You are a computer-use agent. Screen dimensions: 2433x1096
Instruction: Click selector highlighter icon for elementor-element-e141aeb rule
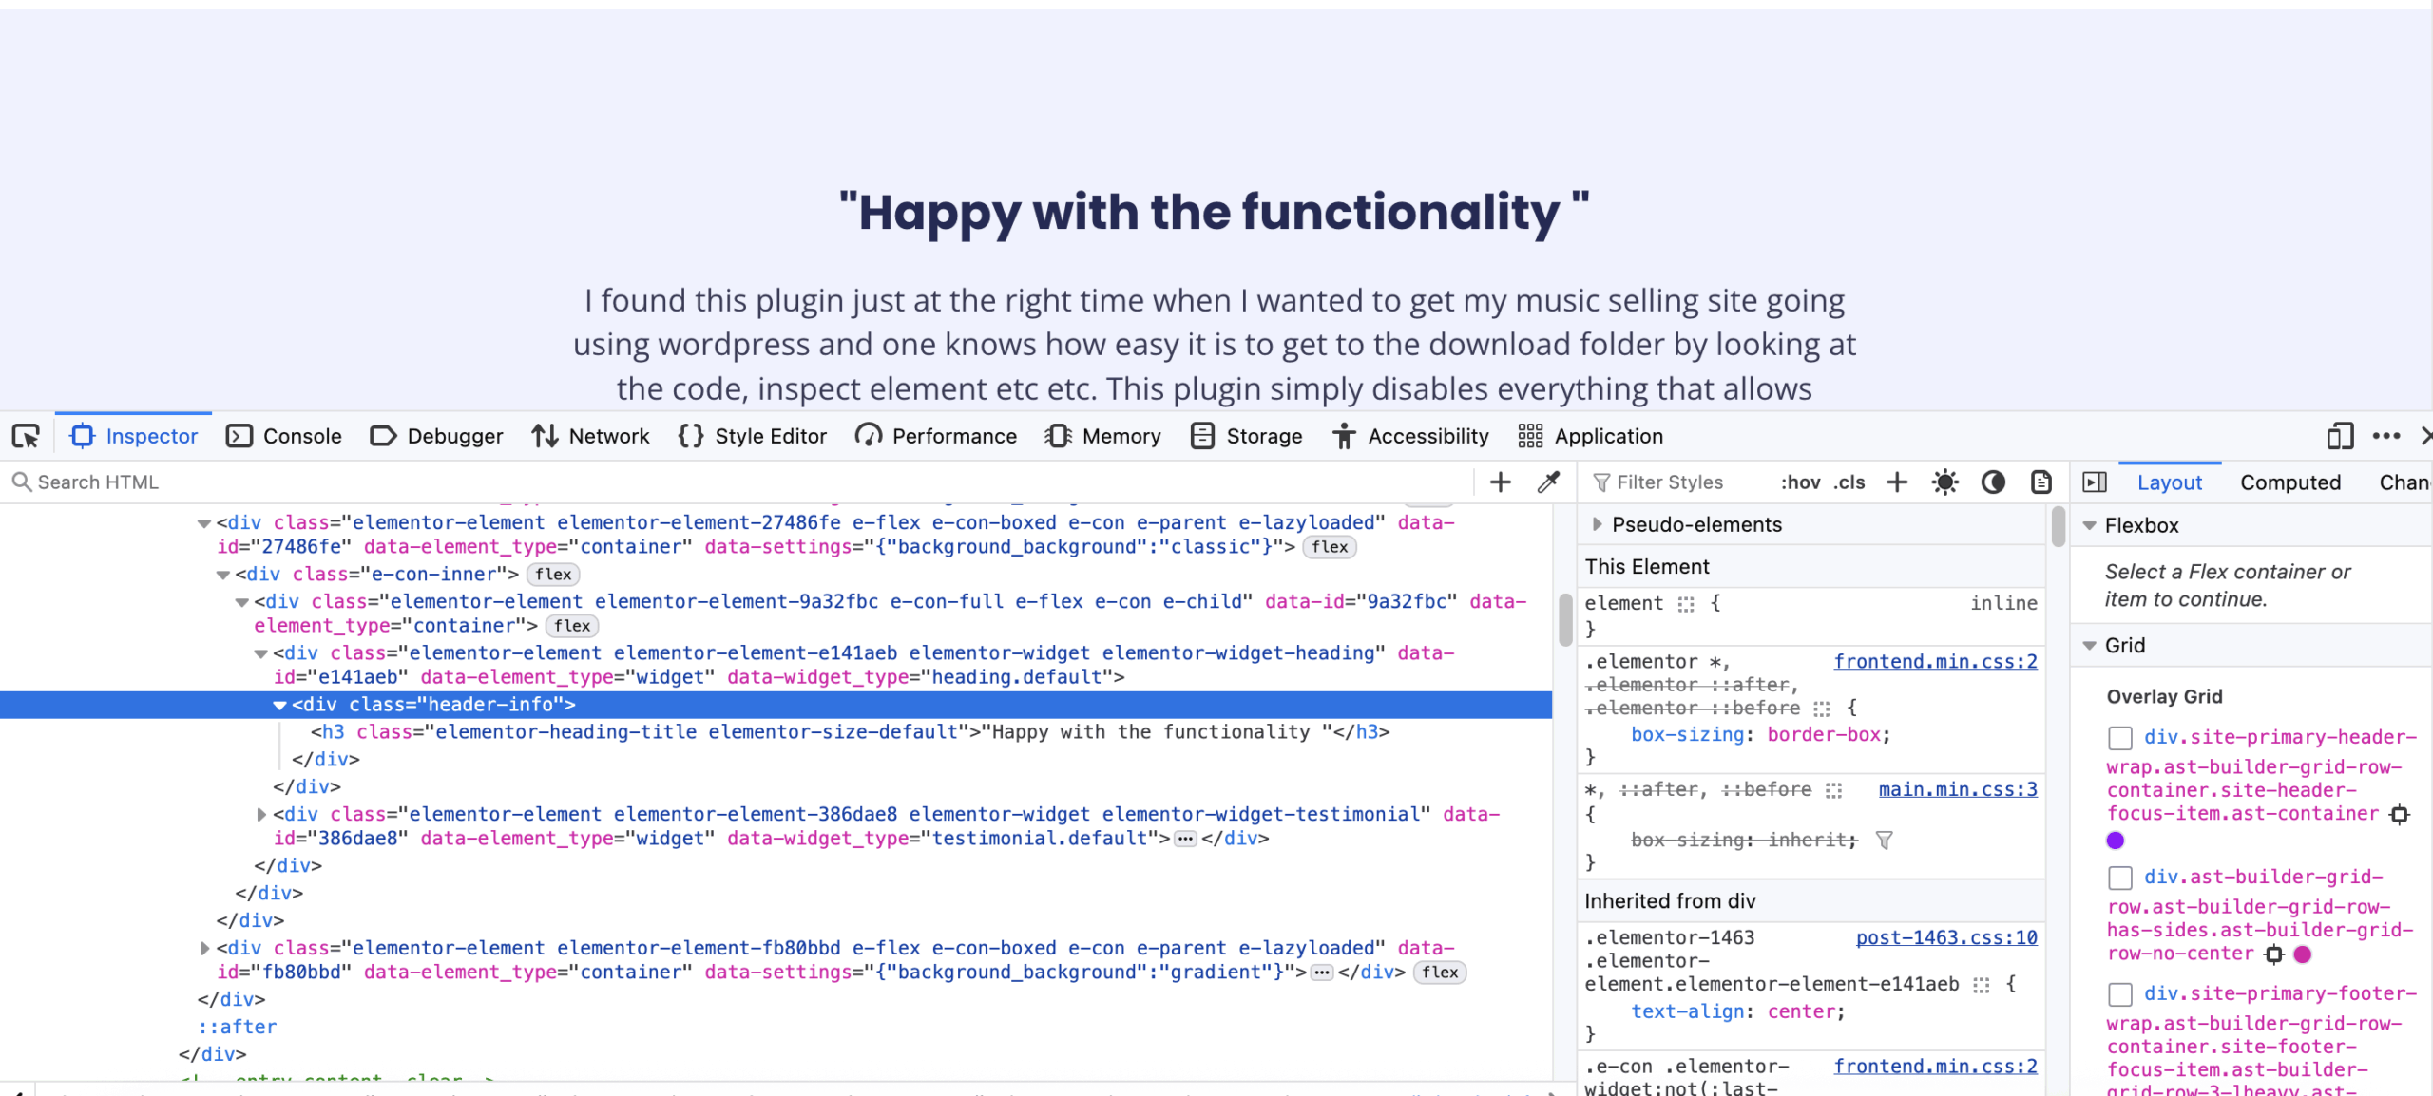tap(1981, 985)
